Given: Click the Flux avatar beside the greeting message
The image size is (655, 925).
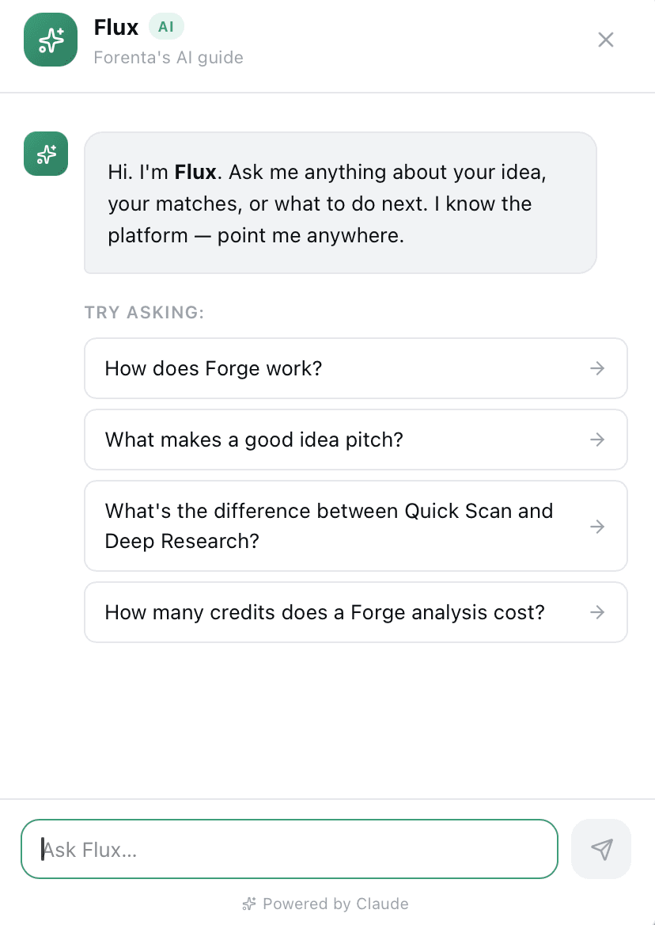Looking at the screenshot, I should point(45,154).
